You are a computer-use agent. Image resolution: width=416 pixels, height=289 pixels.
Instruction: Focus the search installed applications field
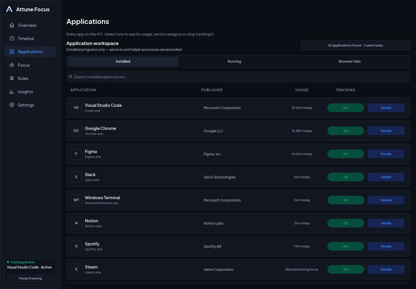coord(238,77)
